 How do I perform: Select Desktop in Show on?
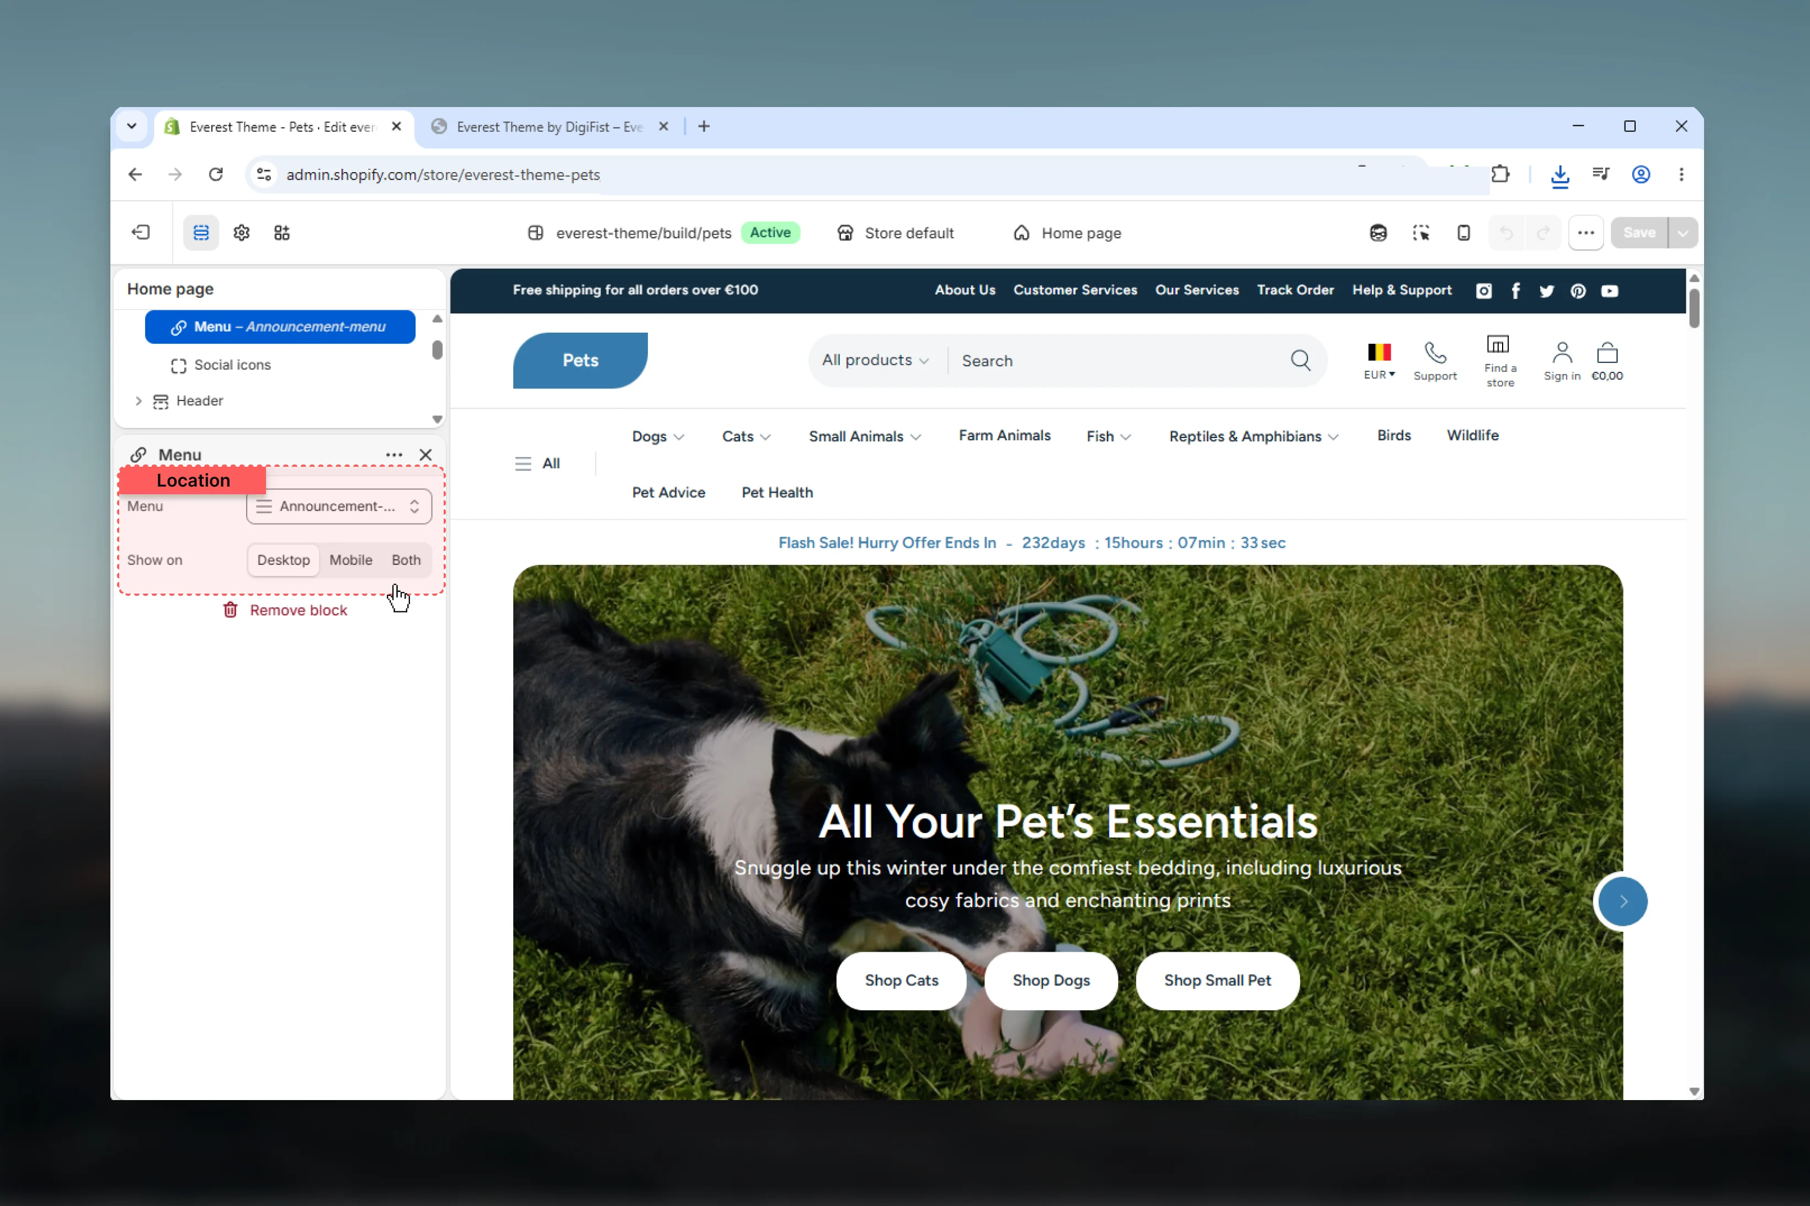tap(283, 560)
